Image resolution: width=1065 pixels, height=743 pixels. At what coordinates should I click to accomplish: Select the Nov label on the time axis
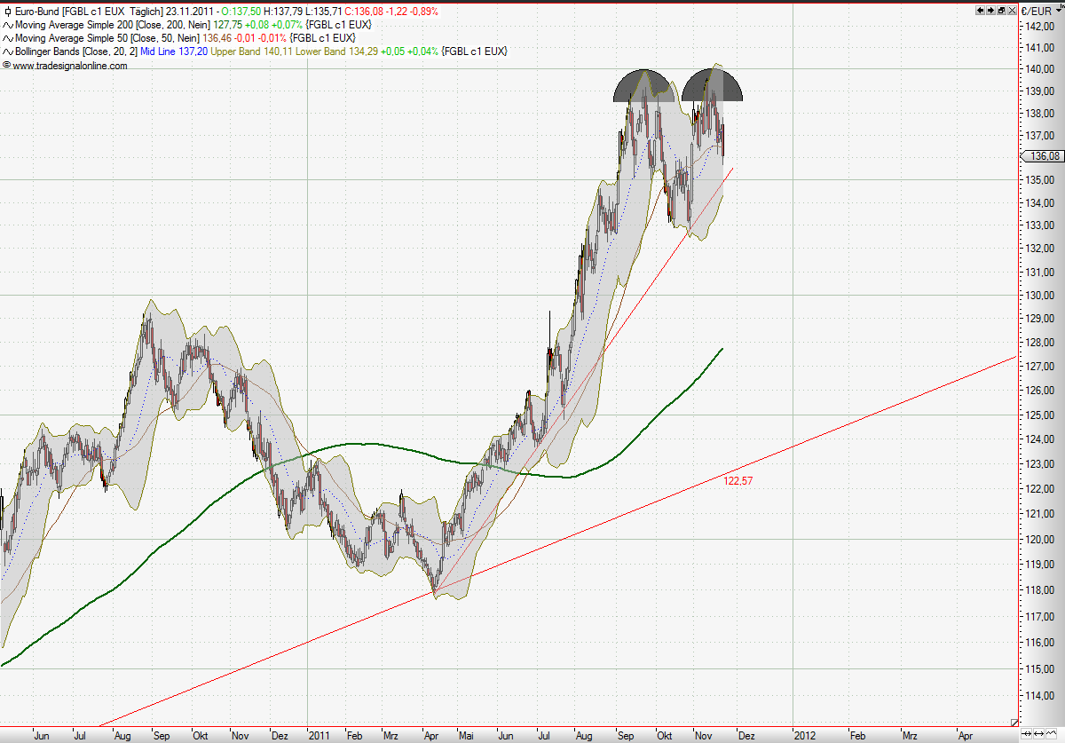click(703, 736)
